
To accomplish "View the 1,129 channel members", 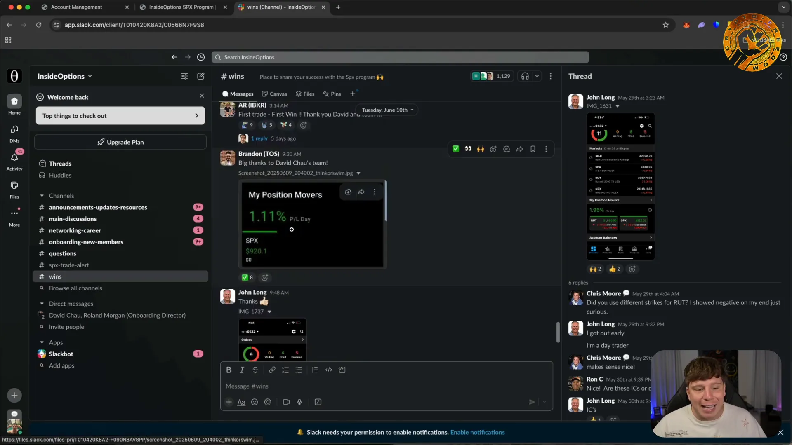I will tap(493, 76).
